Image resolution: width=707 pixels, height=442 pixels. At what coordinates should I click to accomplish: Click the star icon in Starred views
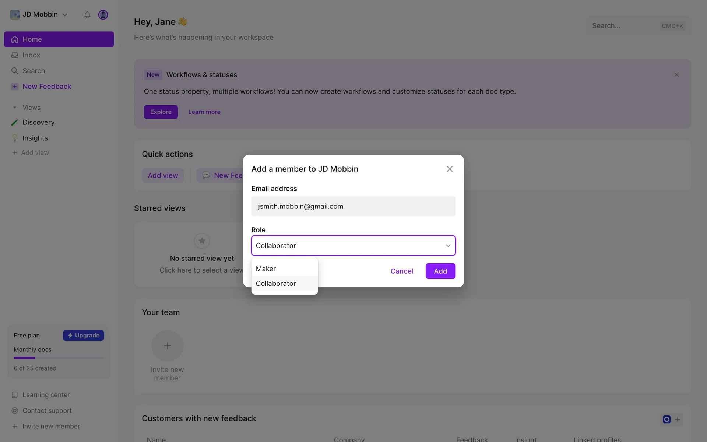[x=202, y=241]
